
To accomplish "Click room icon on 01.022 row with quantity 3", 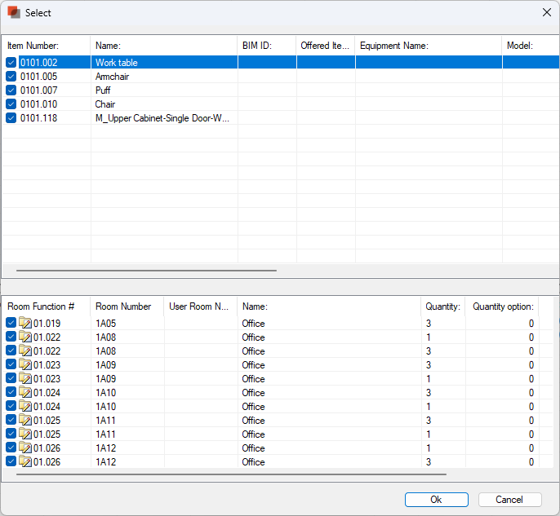I will [25, 351].
